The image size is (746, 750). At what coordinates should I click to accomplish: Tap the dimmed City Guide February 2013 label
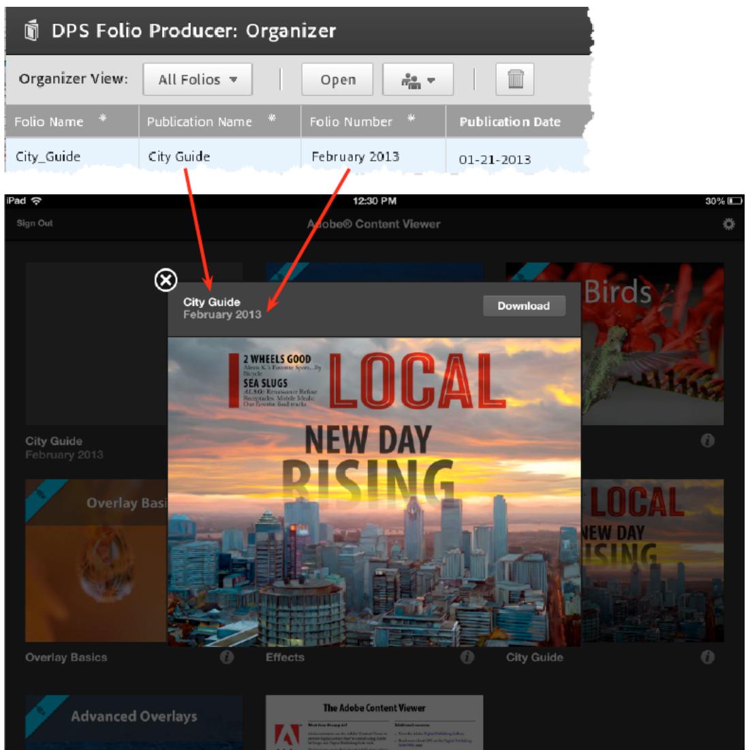tap(64, 448)
